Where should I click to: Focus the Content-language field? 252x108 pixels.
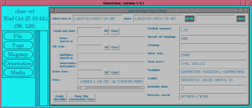click(213, 30)
